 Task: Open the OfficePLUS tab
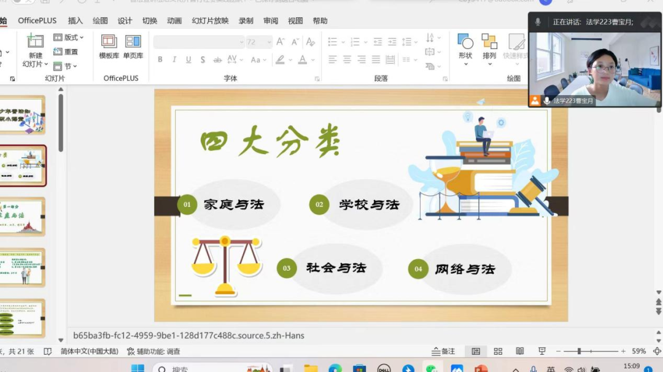(37, 20)
